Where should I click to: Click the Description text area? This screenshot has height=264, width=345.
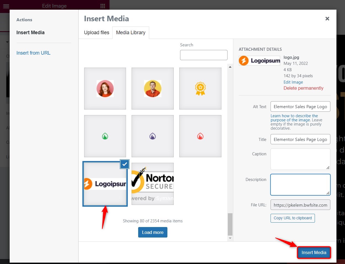[300, 184]
